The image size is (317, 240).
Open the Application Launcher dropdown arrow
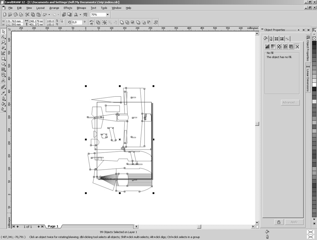pos(80,15)
